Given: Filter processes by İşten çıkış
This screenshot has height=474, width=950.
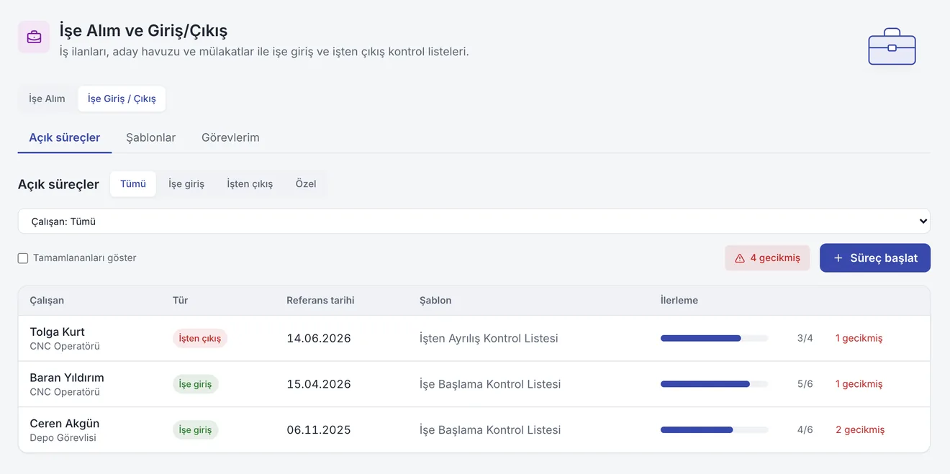Looking at the screenshot, I should tap(250, 184).
